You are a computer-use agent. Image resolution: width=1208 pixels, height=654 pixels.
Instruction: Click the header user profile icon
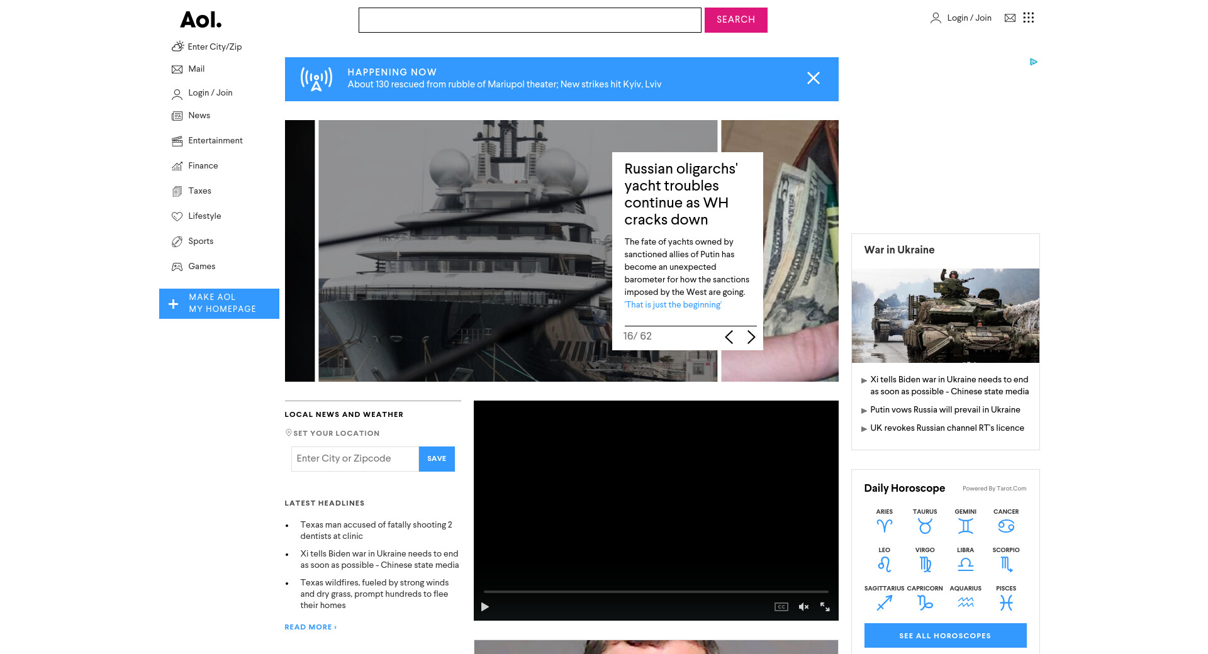pyautogui.click(x=936, y=18)
